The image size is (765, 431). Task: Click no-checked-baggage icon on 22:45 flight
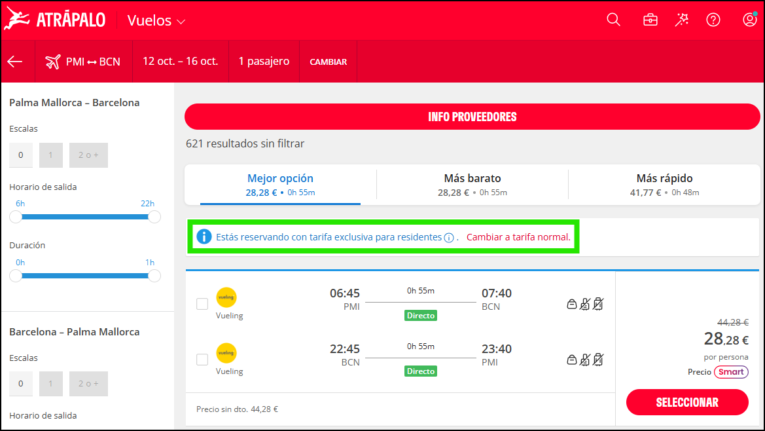[x=598, y=360]
